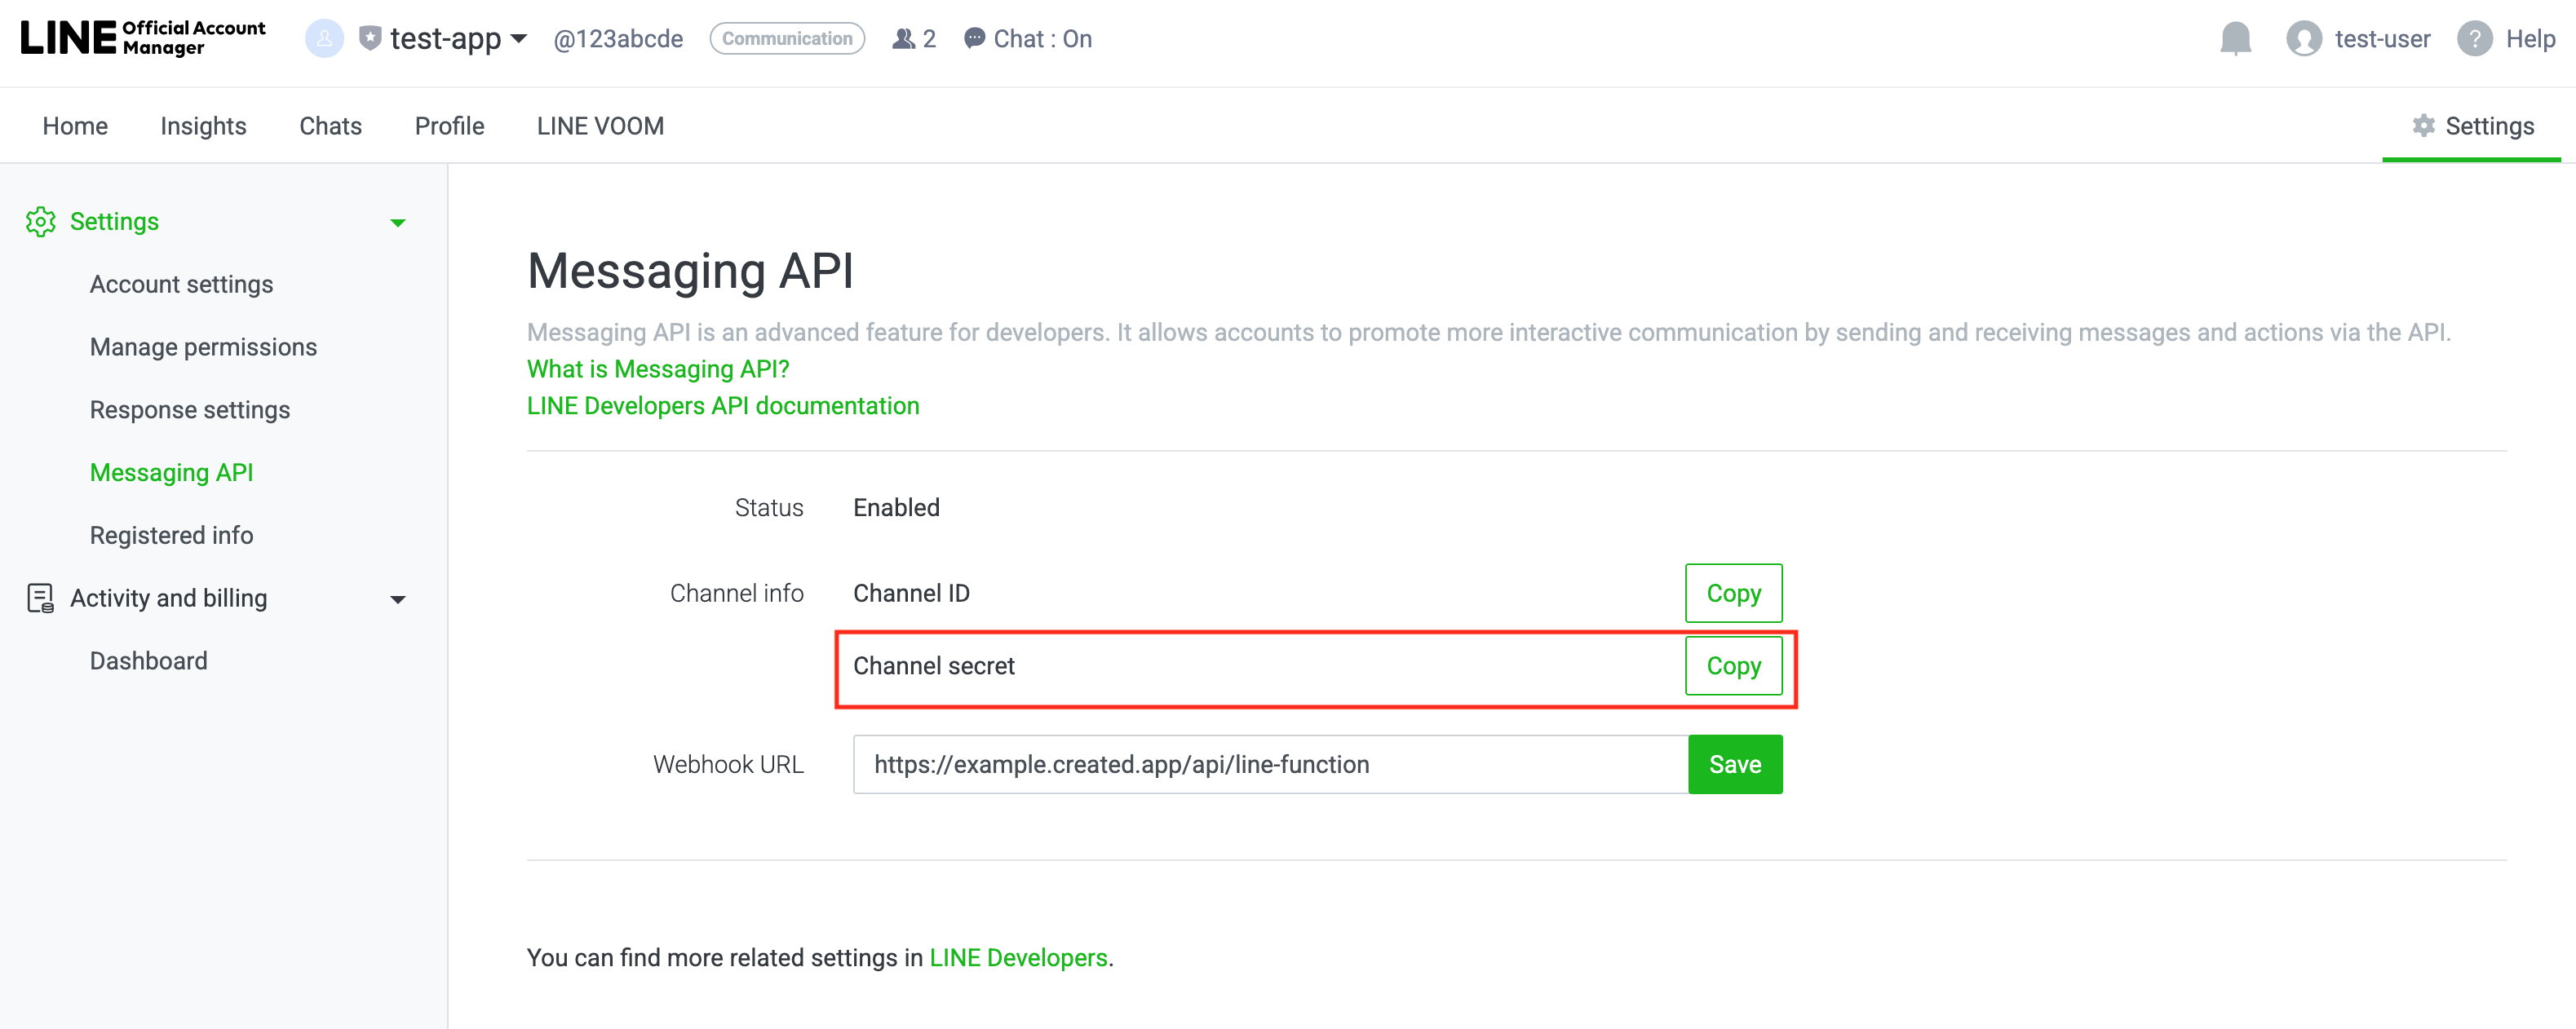Viewport: 2576px width, 1029px height.
Task: Select Response settings in sidebar
Action: (x=190, y=410)
